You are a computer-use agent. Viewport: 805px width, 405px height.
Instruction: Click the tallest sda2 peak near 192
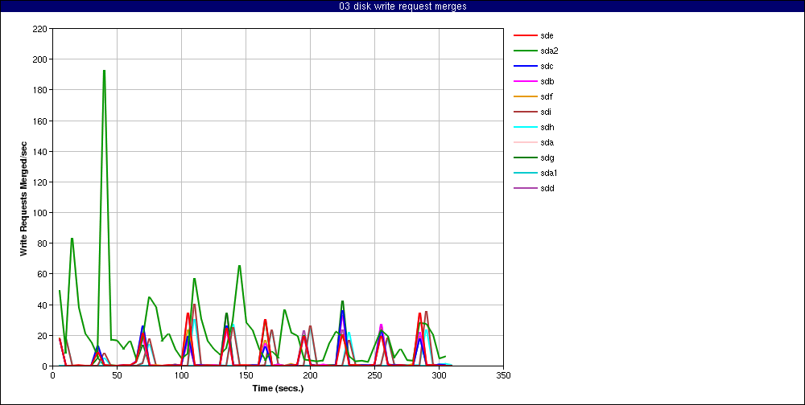point(104,71)
